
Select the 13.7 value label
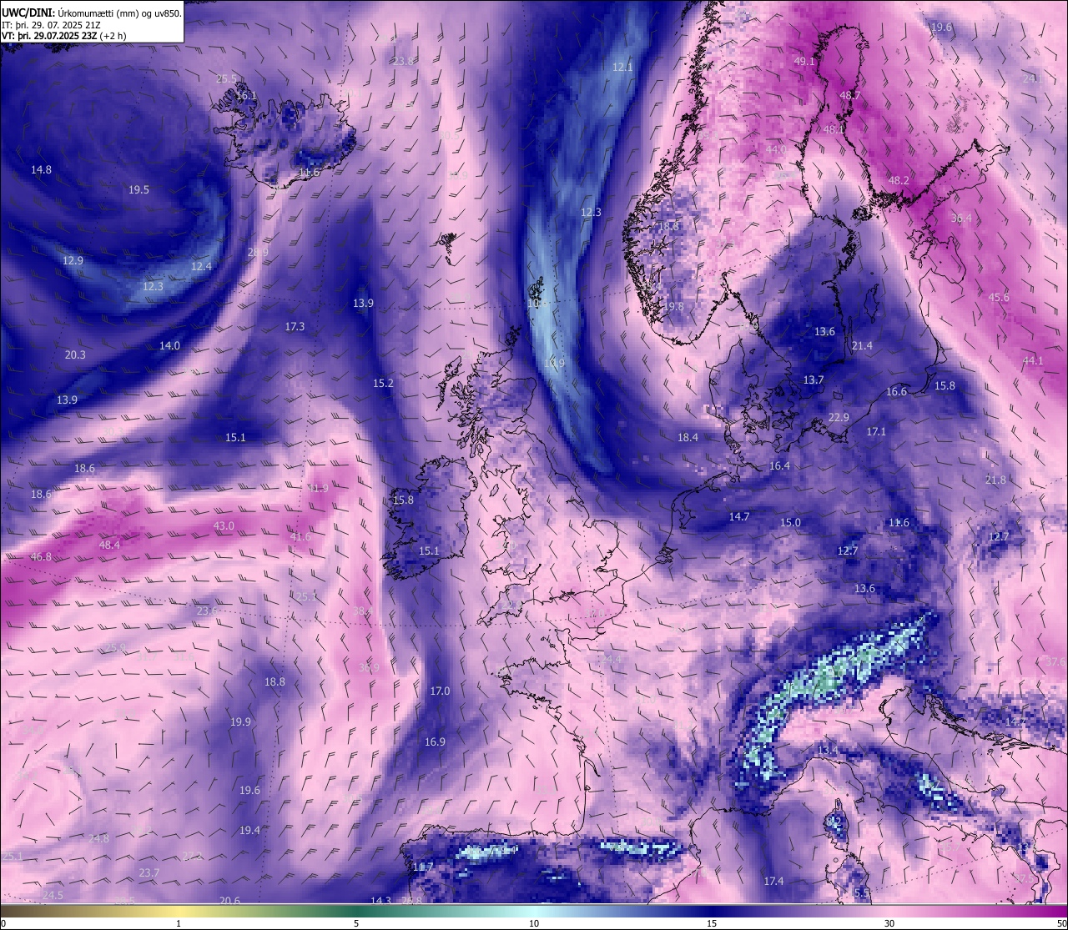[814, 380]
